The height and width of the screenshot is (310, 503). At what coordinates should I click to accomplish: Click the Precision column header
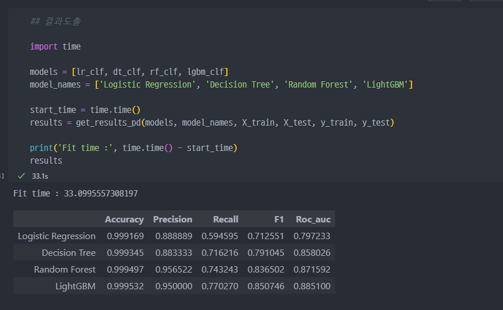point(172,220)
